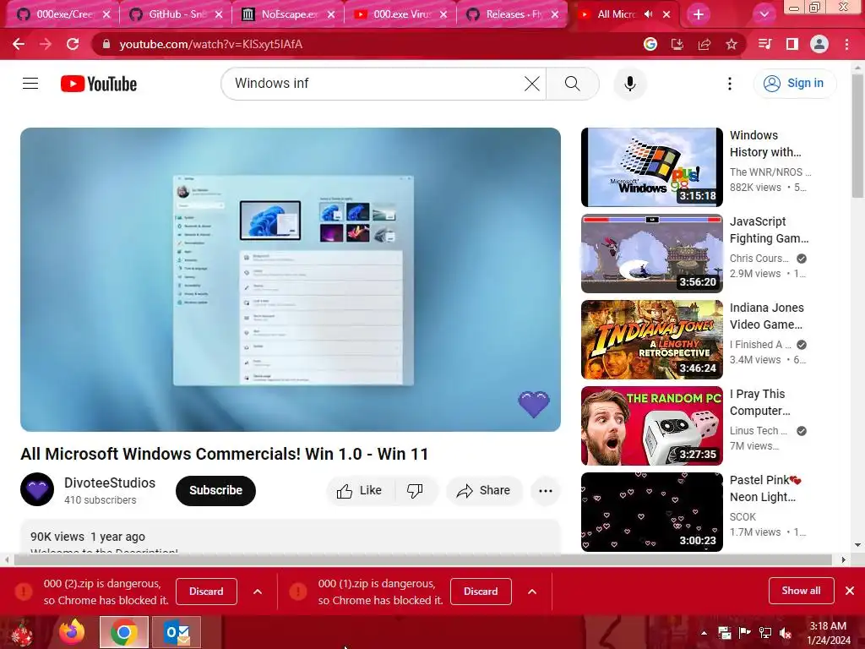The width and height of the screenshot is (865, 649).
Task: Open the tab search dropdown
Action: (764, 14)
